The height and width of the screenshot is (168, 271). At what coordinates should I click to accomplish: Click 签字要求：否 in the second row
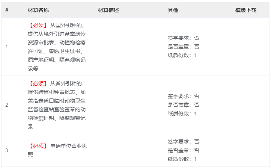[x=183, y=96]
